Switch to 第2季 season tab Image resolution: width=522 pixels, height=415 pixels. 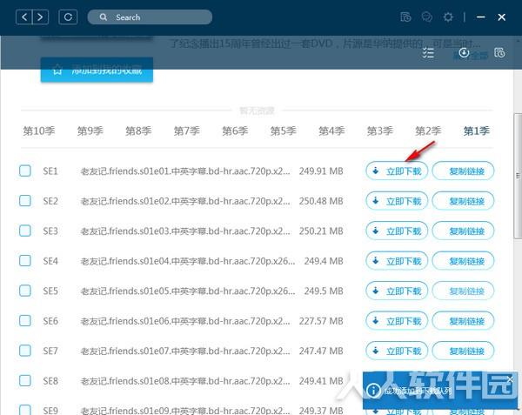coord(428,131)
